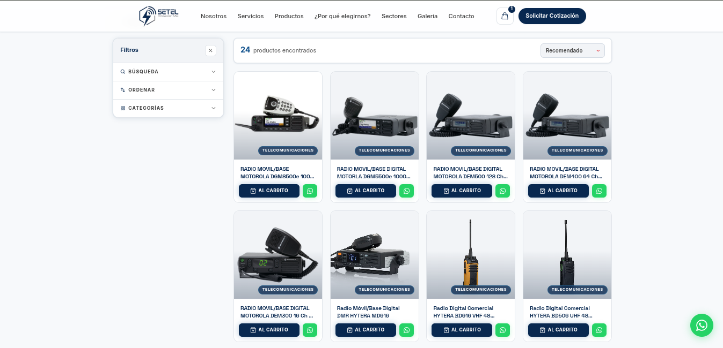Image resolution: width=723 pixels, height=348 pixels.
Task: Open the Nosotros menu item
Action: pyautogui.click(x=214, y=16)
